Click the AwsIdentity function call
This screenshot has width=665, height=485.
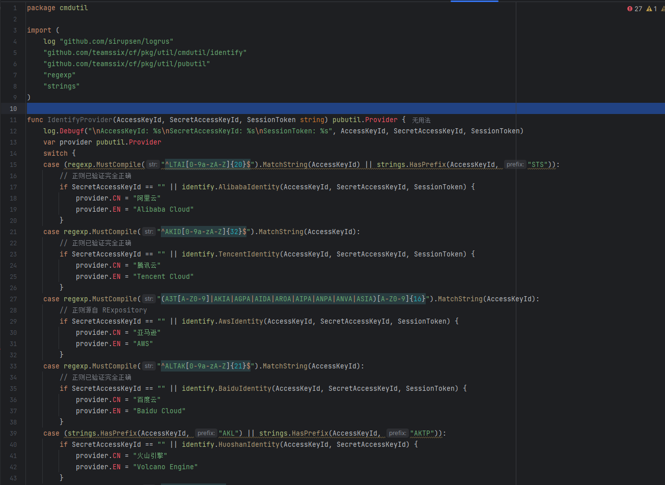pos(241,321)
